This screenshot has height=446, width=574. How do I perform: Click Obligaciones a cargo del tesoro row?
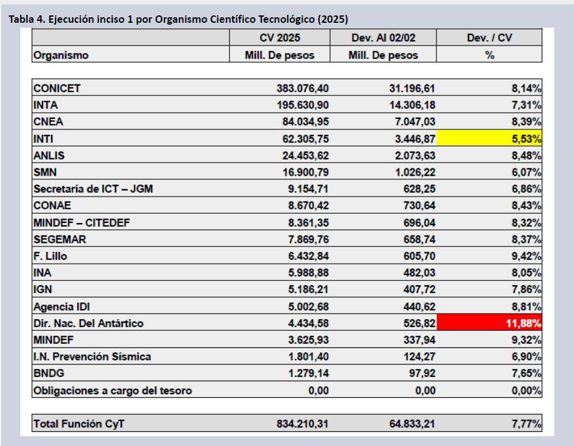[x=112, y=390]
